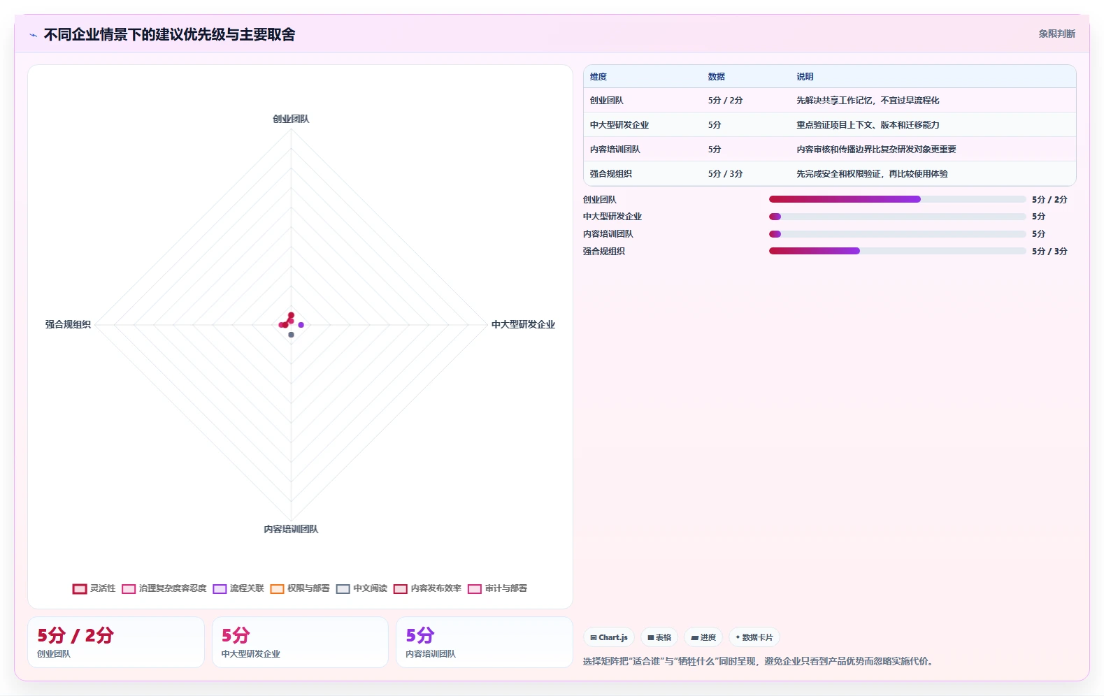Click the 强合规组织 progress bar

(898, 251)
